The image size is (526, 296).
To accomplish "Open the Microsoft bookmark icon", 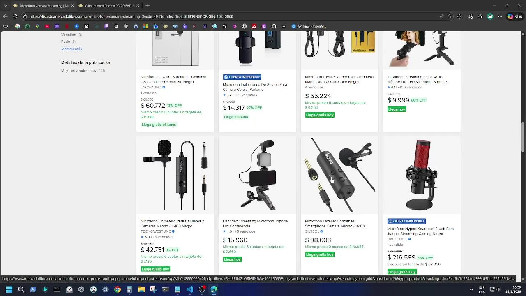I will [x=145, y=26].
